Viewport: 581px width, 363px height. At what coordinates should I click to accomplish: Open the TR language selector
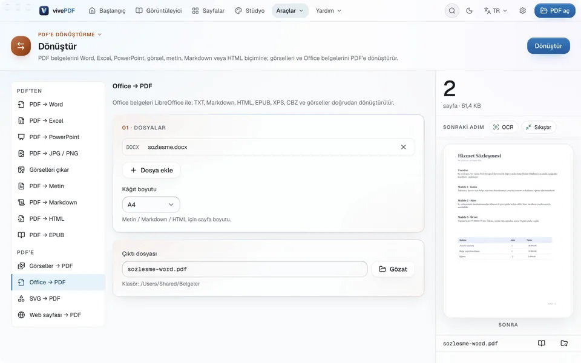tap(496, 11)
